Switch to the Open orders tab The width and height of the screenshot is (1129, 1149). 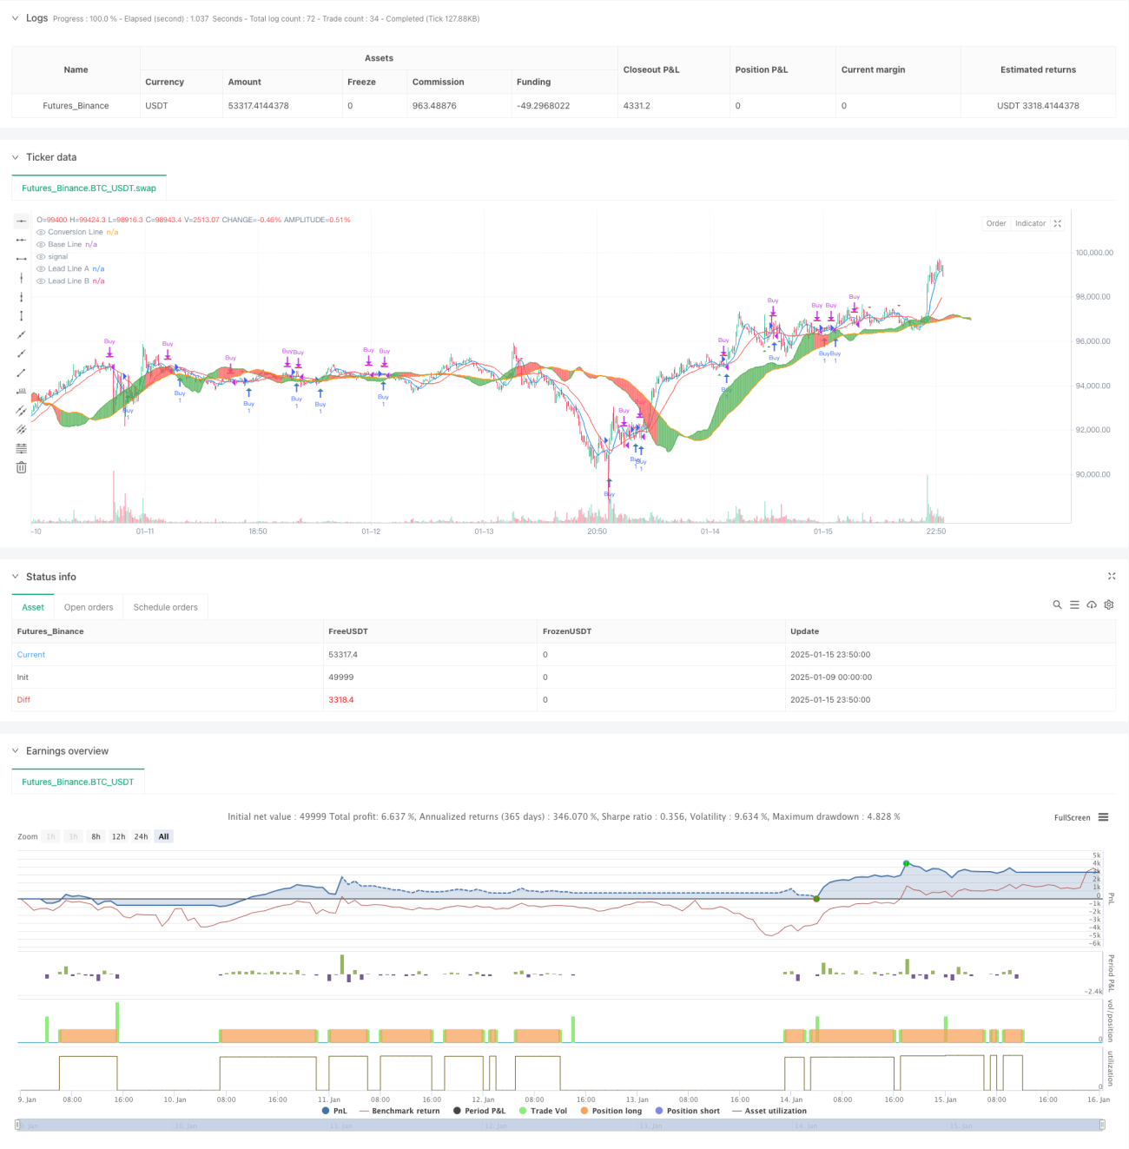tap(89, 607)
